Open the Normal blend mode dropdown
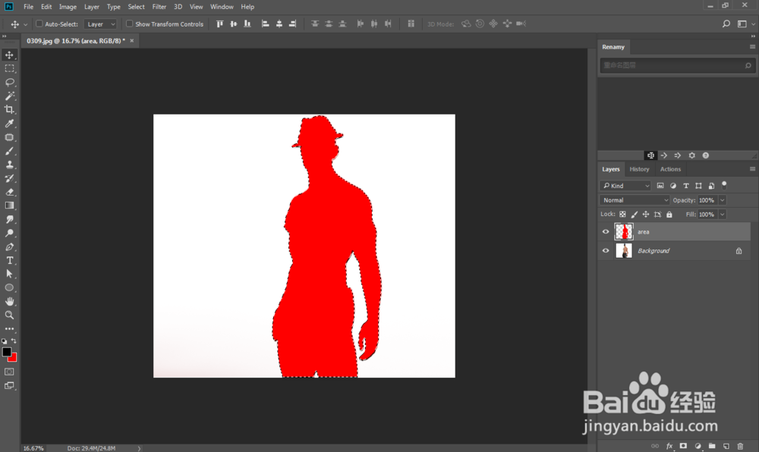759x452 pixels. (635, 200)
